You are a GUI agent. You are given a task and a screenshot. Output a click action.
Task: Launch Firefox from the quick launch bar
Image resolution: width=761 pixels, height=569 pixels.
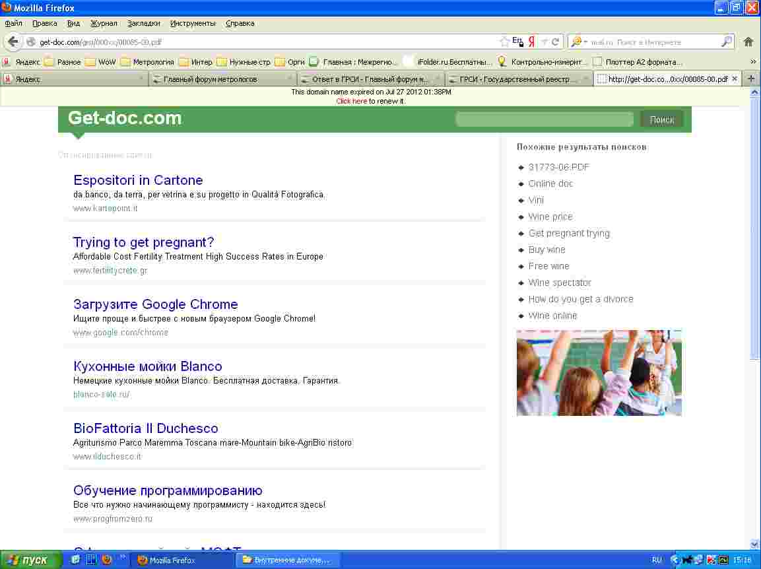point(106,560)
